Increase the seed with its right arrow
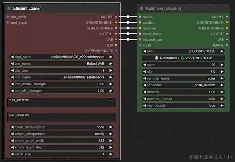Image resolution: width=235 pixels, height=162 pixels. tap(222, 51)
